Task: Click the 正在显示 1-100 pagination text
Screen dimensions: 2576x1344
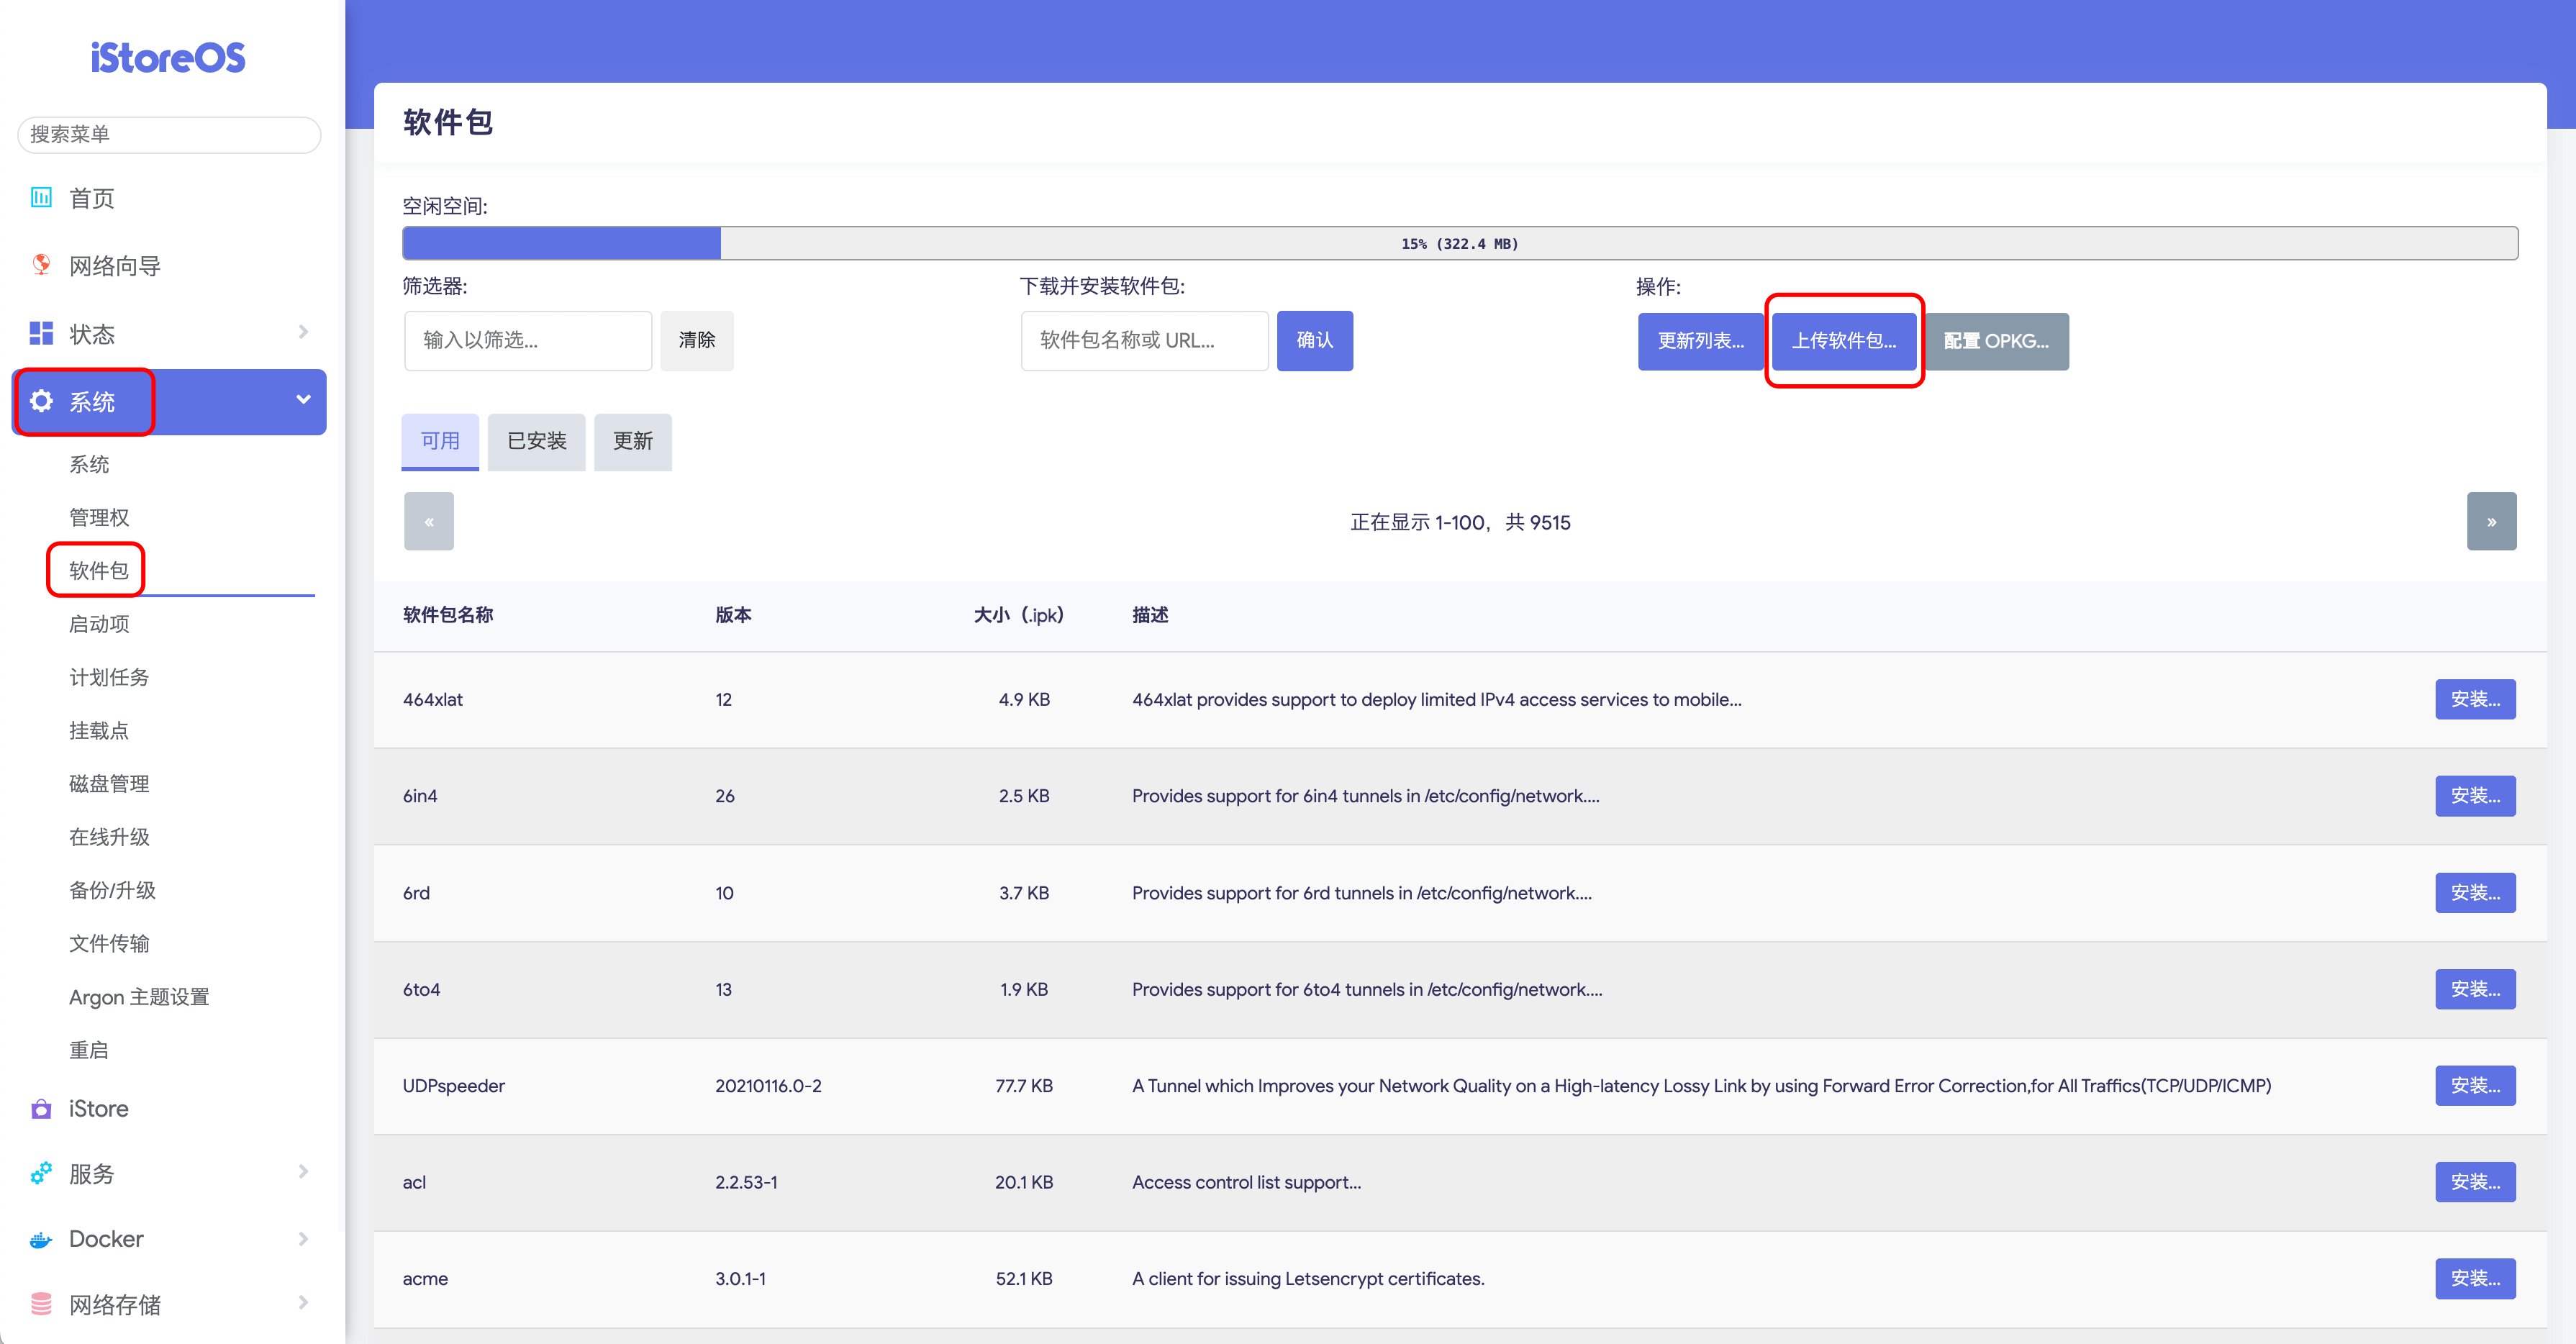Action: (1460, 522)
